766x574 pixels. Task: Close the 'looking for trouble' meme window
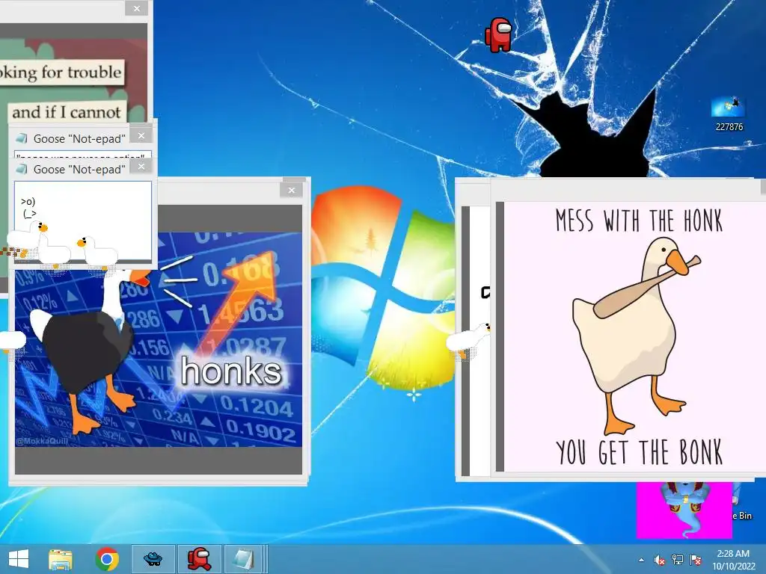click(x=137, y=8)
